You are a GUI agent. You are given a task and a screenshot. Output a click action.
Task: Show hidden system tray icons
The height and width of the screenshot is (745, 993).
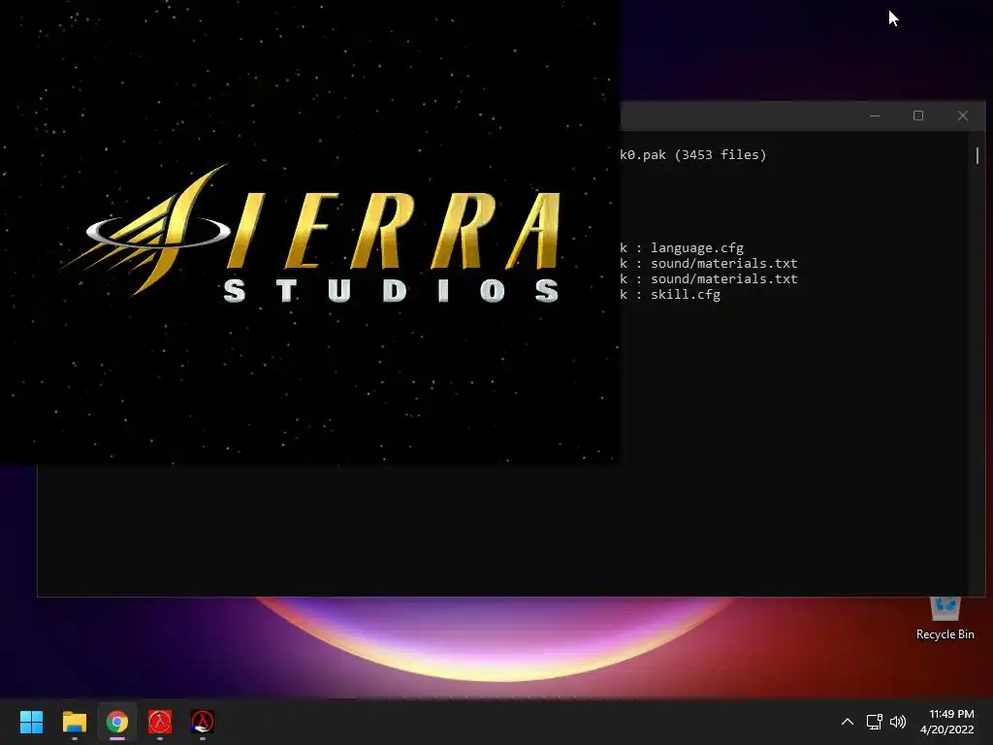(848, 722)
